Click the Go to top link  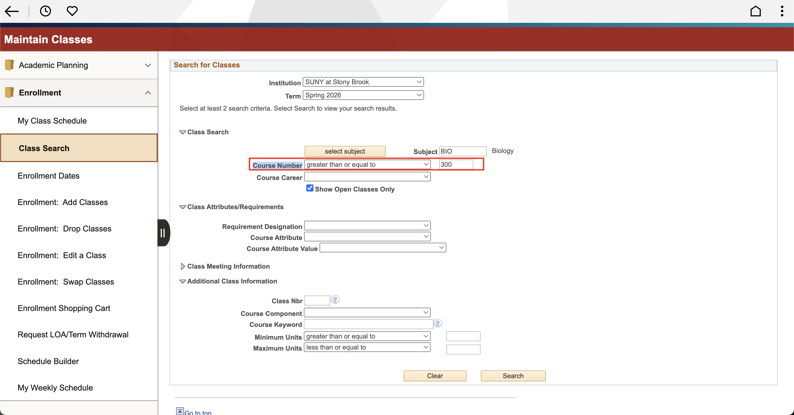tap(198, 412)
